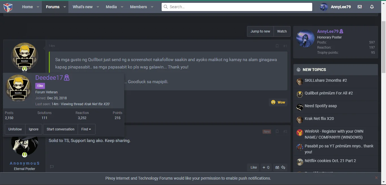Click the vertical page scrollbar
Image resolution: width=386 pixels, height=185 pixels.
[x=383, y=47]
